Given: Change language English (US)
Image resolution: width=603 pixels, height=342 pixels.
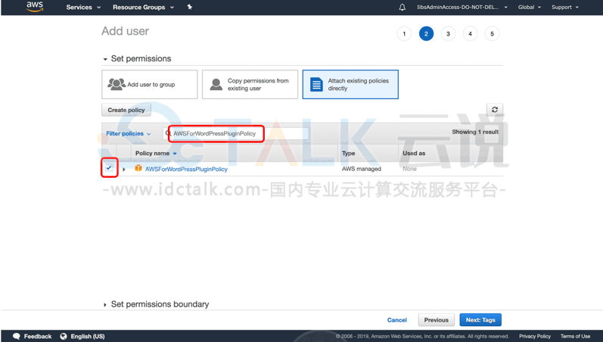Looking at the screenshot, I should click(x=88, y=336).
